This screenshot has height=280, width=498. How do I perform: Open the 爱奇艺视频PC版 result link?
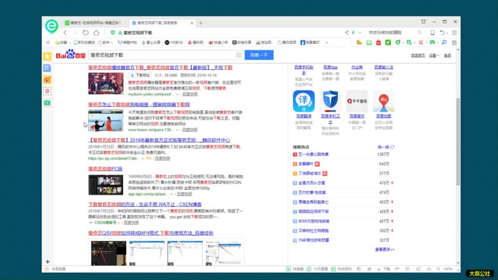coord(105,169)
